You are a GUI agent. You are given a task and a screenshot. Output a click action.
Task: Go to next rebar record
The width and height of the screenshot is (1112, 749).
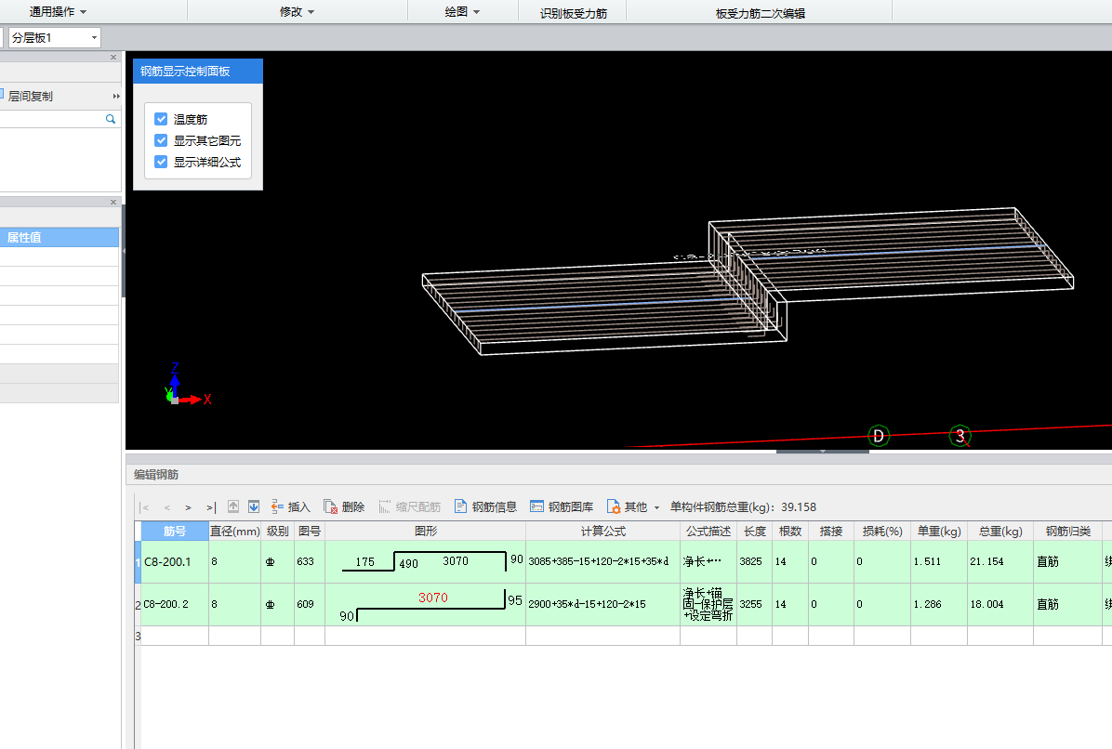[188, 507]
